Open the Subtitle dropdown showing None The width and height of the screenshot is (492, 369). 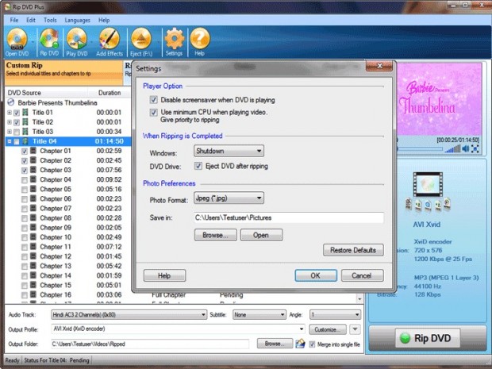click(x=259, y=314)
